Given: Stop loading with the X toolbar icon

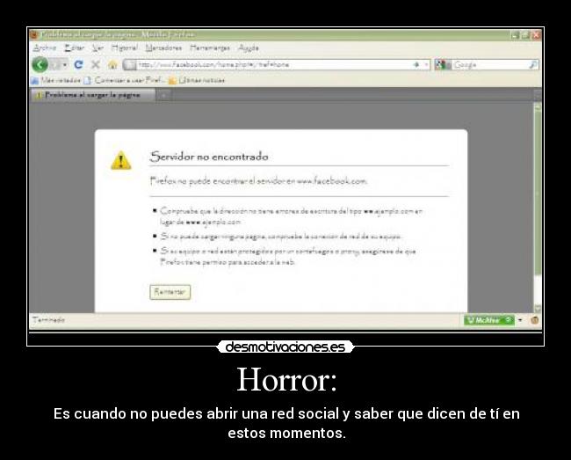Looking at the screenshot, I should point(96,65).
